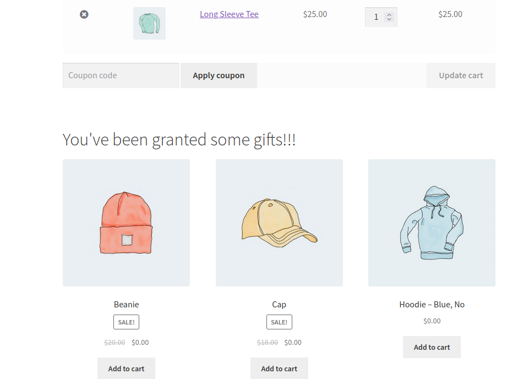Click the Beanie product title

(x=126, y=304)
